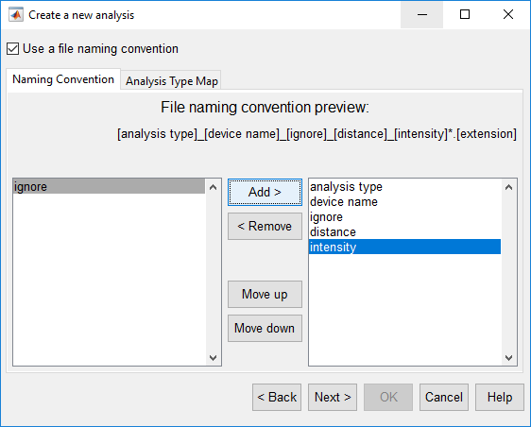Click the Move up button
Screen dimensions: 531x427
265,294
